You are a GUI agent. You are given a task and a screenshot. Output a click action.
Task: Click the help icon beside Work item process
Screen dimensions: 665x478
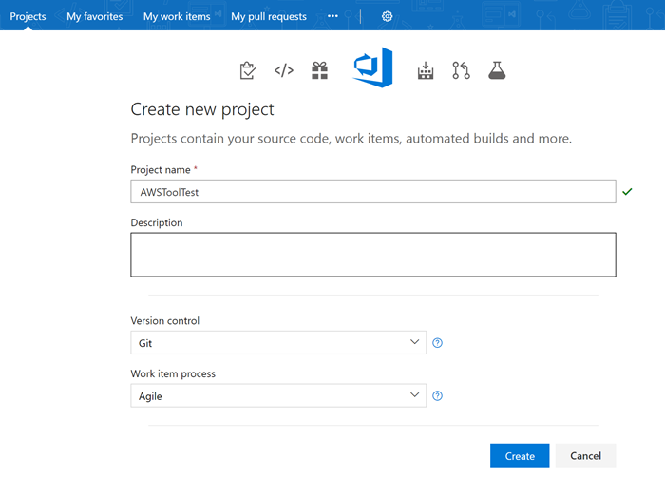[438, 396]
